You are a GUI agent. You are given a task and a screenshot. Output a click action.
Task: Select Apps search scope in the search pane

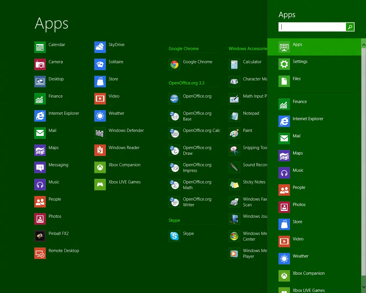[x=314, y=47]
